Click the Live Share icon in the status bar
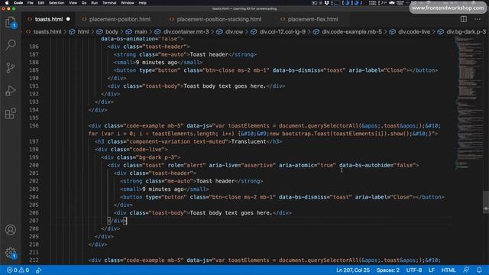489x275 pixels. [x=39, y=270]
